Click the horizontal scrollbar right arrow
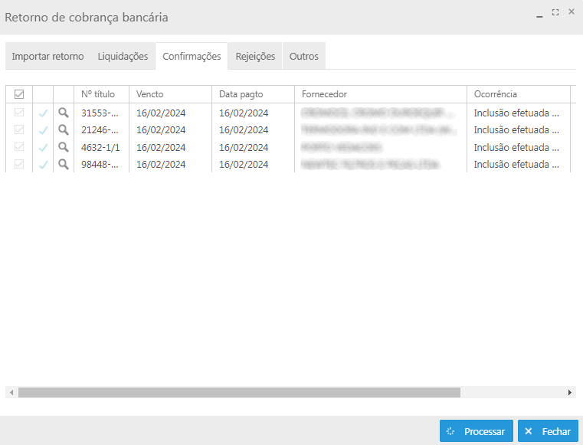Image resolution: width=583 pixels, height=445 pixels. (570, 392)
